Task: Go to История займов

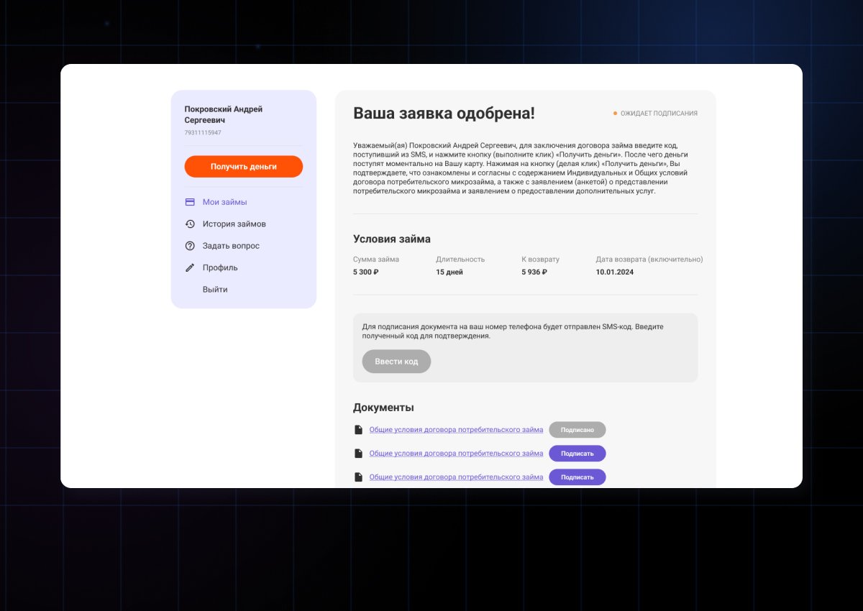Action: [234, 224]
